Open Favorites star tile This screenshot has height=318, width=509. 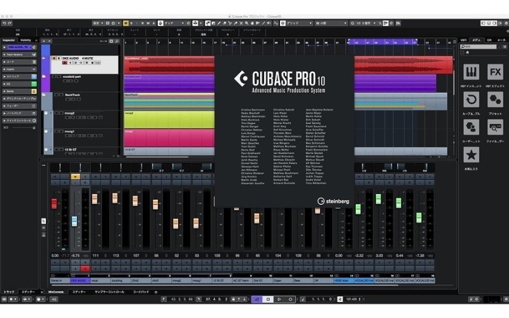tap(471, 155)
